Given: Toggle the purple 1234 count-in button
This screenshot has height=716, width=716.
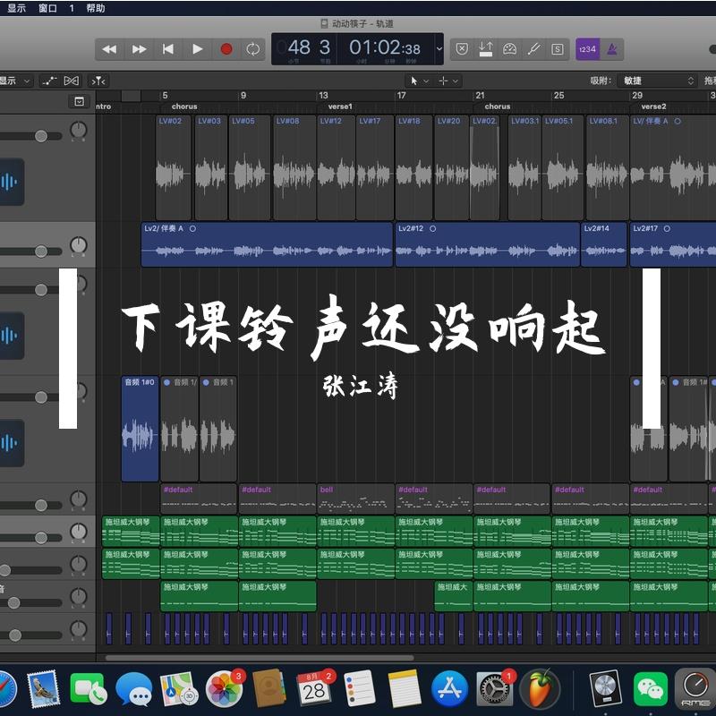Looking at the screenshot, I should [587, 49].
